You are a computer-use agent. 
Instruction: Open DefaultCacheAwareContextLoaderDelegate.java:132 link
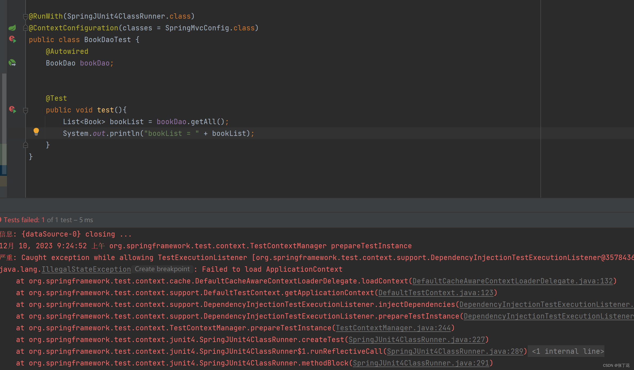pos(512,281)
